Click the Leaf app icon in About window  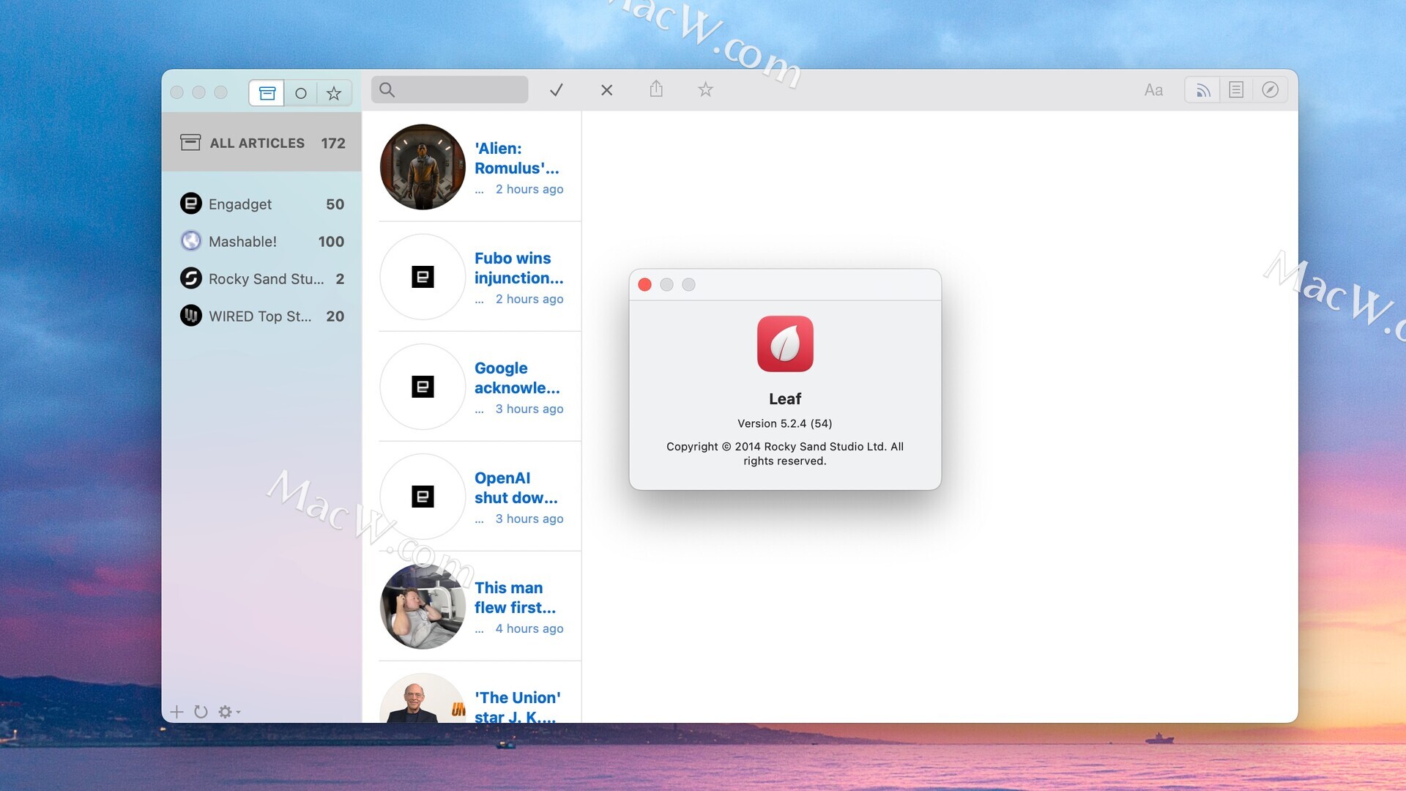[x=785, y=344]
